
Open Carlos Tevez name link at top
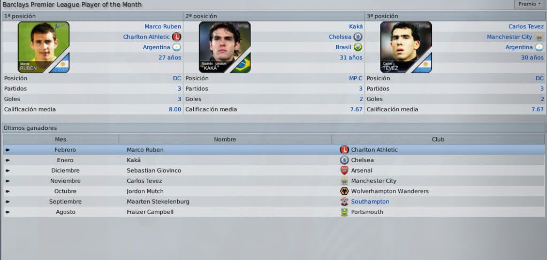point(526,27)
